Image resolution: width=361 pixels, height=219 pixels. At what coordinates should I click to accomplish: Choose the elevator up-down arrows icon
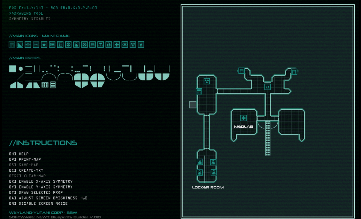(x=60, y=44)
